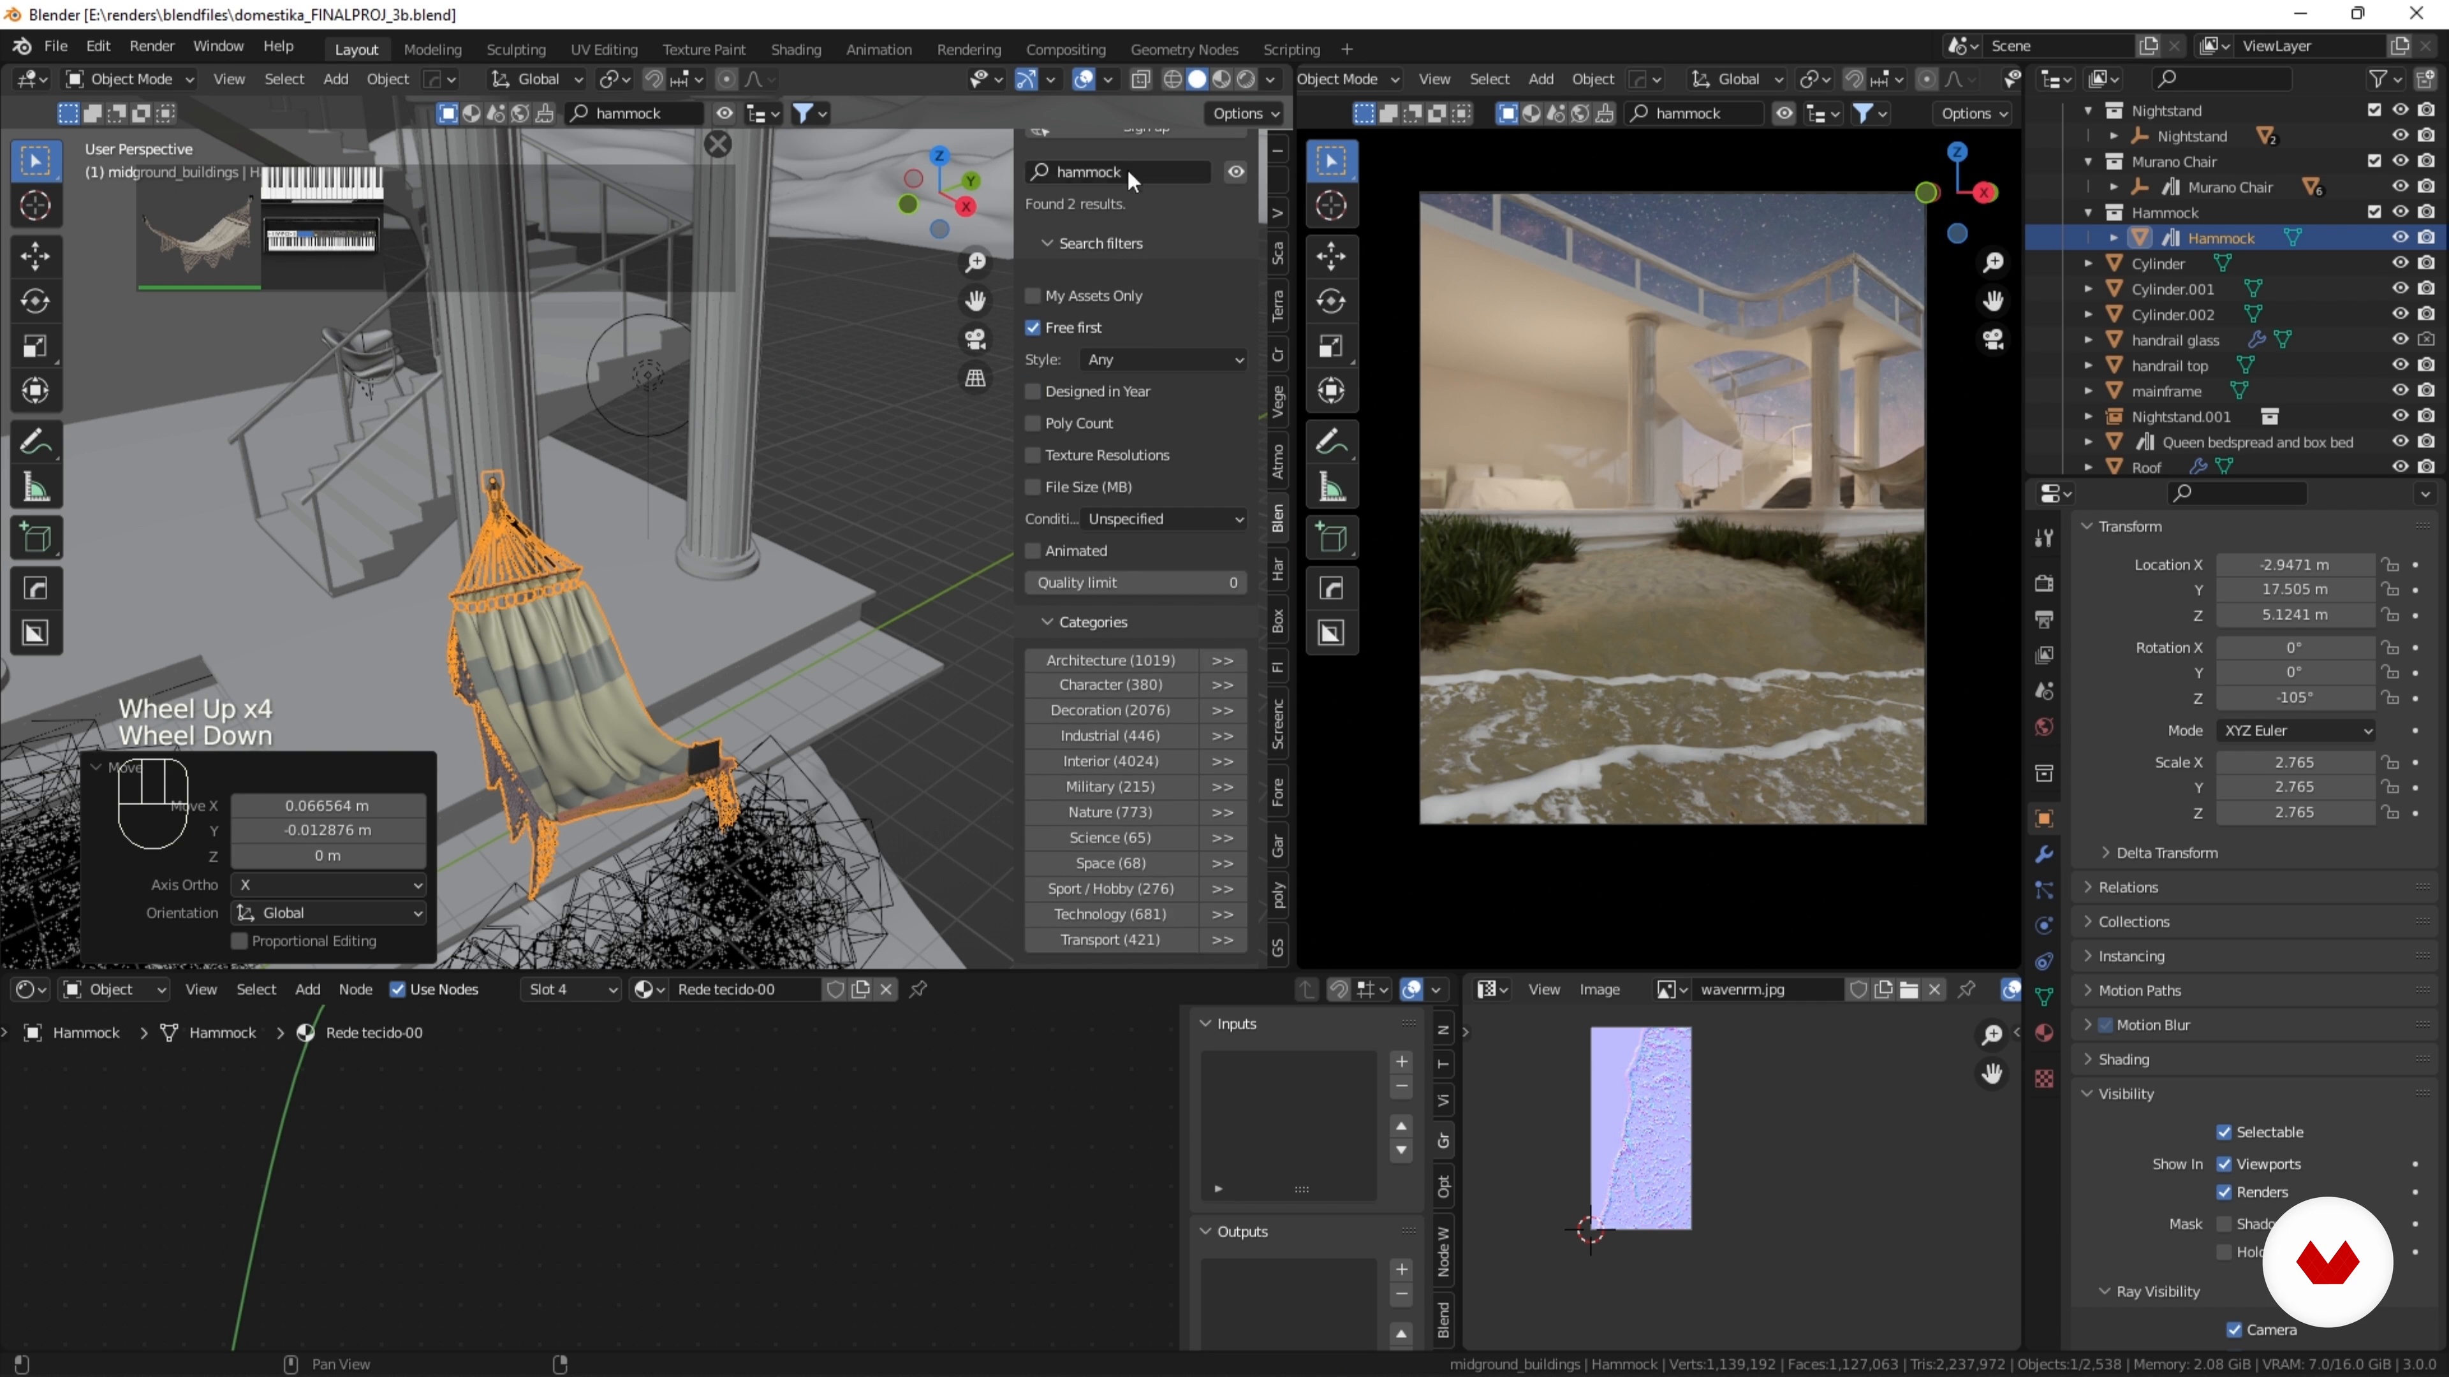Enable the Animated filter checkbox
Screen dimensions: 2449x1377
[x=1033, y=550]
